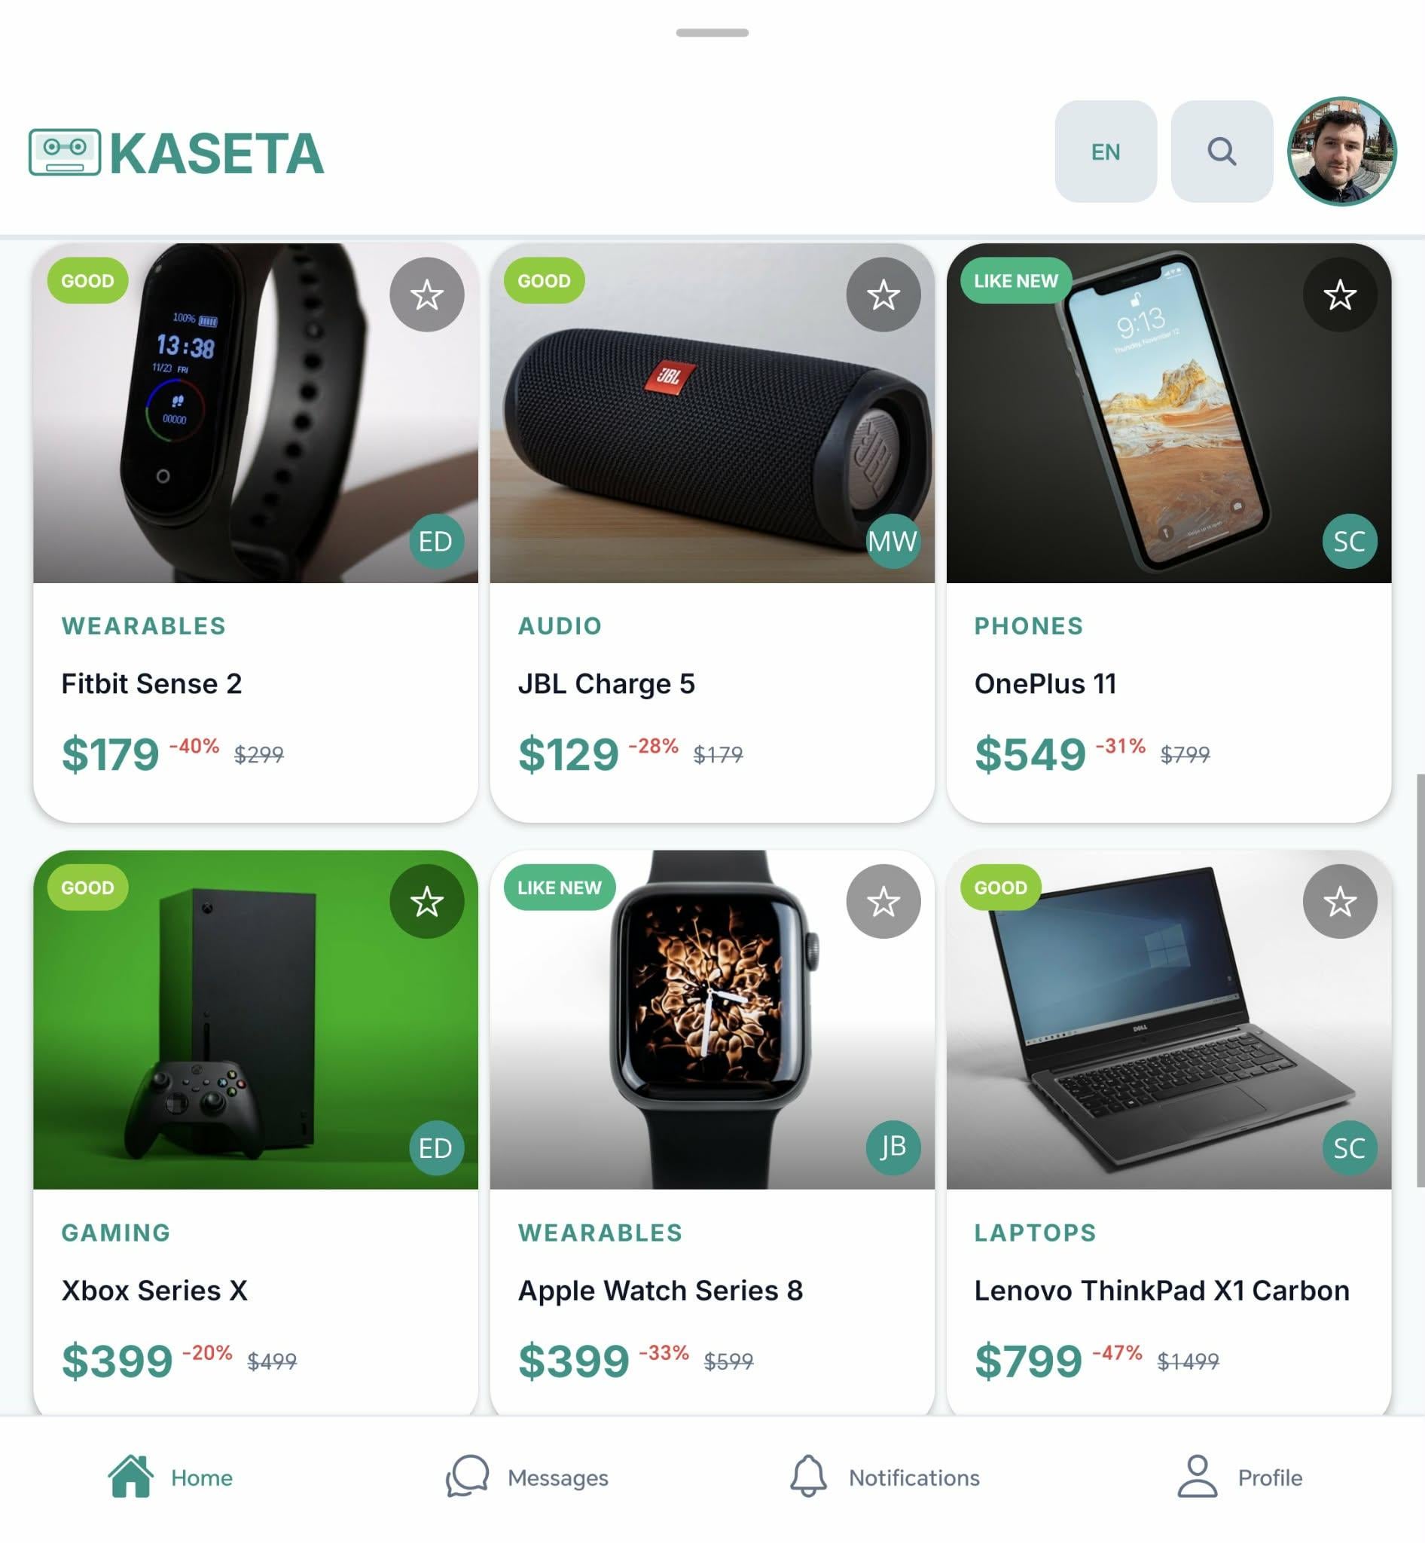
Task: Favorite the Xbox Series X star icon
Action: [x=426, y=901]
